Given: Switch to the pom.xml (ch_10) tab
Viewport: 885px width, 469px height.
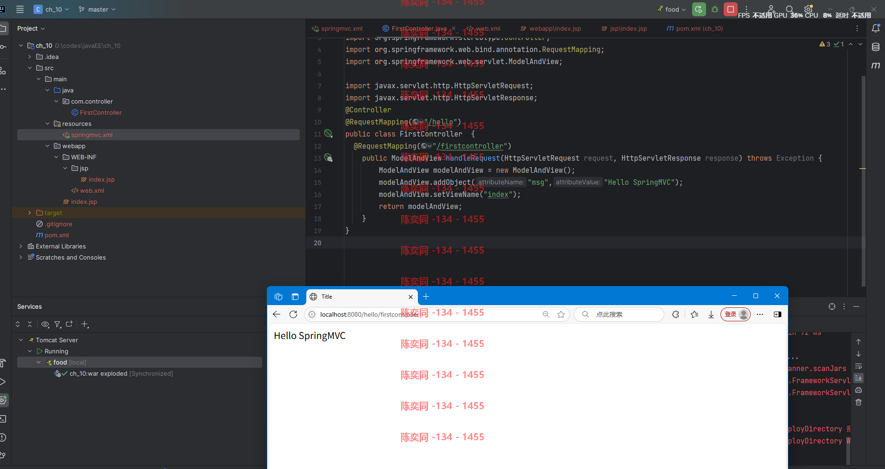Looking at the screenshot, I should tap(695, 28).
